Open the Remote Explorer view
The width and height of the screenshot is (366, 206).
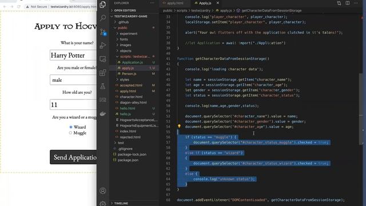[x=103, y=59]
